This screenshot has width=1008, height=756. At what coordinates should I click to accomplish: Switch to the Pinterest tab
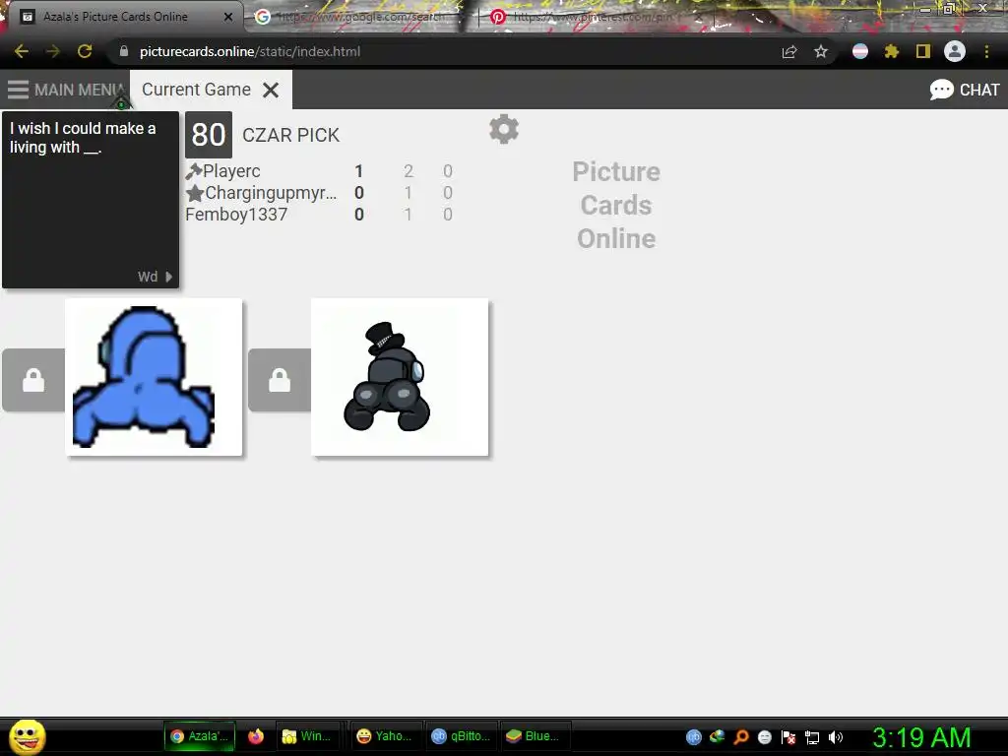(x=592, y=17)
